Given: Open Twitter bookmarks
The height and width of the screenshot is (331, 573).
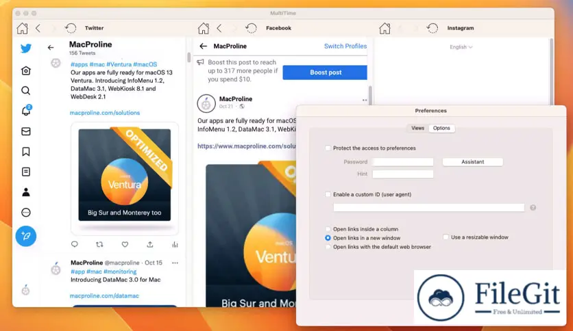Looking at the screenshot, I should [26, 152].
